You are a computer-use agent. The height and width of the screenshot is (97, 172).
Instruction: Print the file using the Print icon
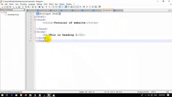pyautogui.click(x=19, y=7)
